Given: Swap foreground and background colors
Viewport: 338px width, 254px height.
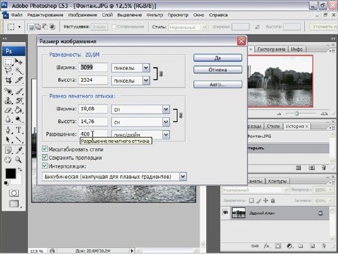Looking at the screenshot, I should [x=20, y=169].
